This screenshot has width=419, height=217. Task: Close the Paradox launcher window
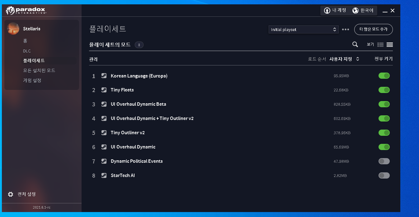pyautogui.click(x=393, y=11)
